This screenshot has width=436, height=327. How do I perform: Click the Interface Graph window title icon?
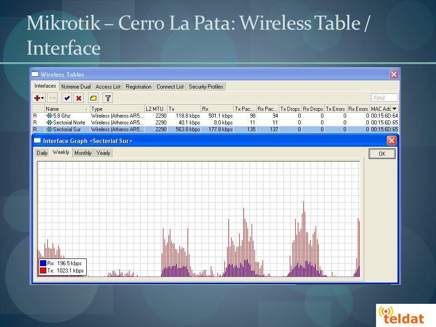click(37, 141)
